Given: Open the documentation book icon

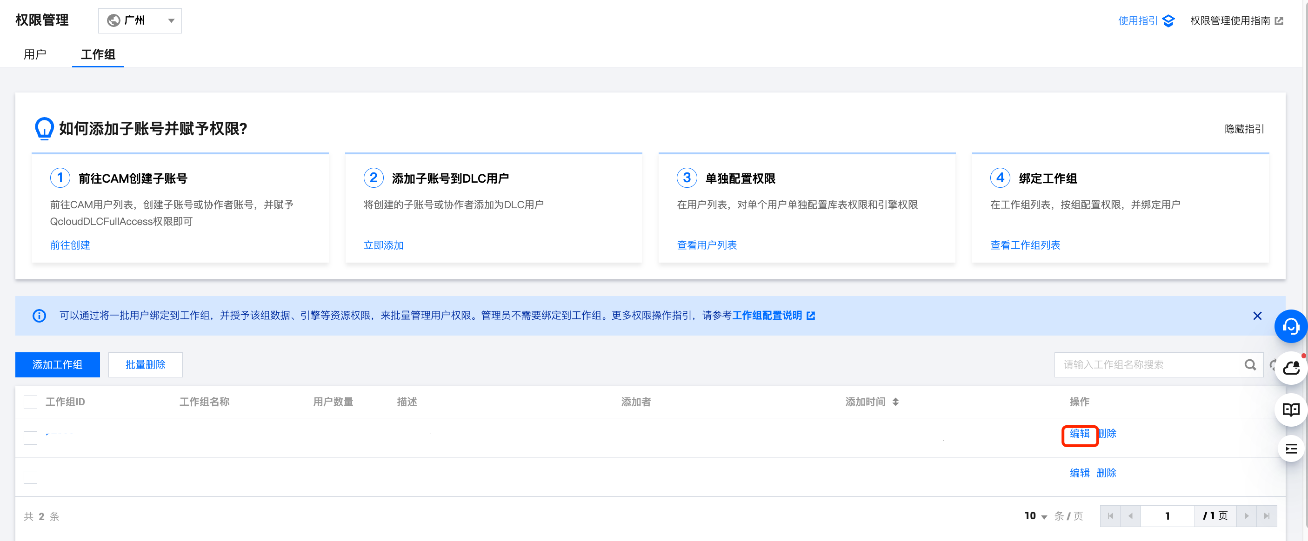Looking at the screenshot, I should point(1290,409).
